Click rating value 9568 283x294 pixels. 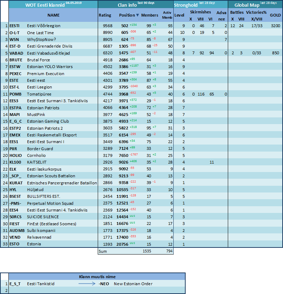[x=108, y=26]
